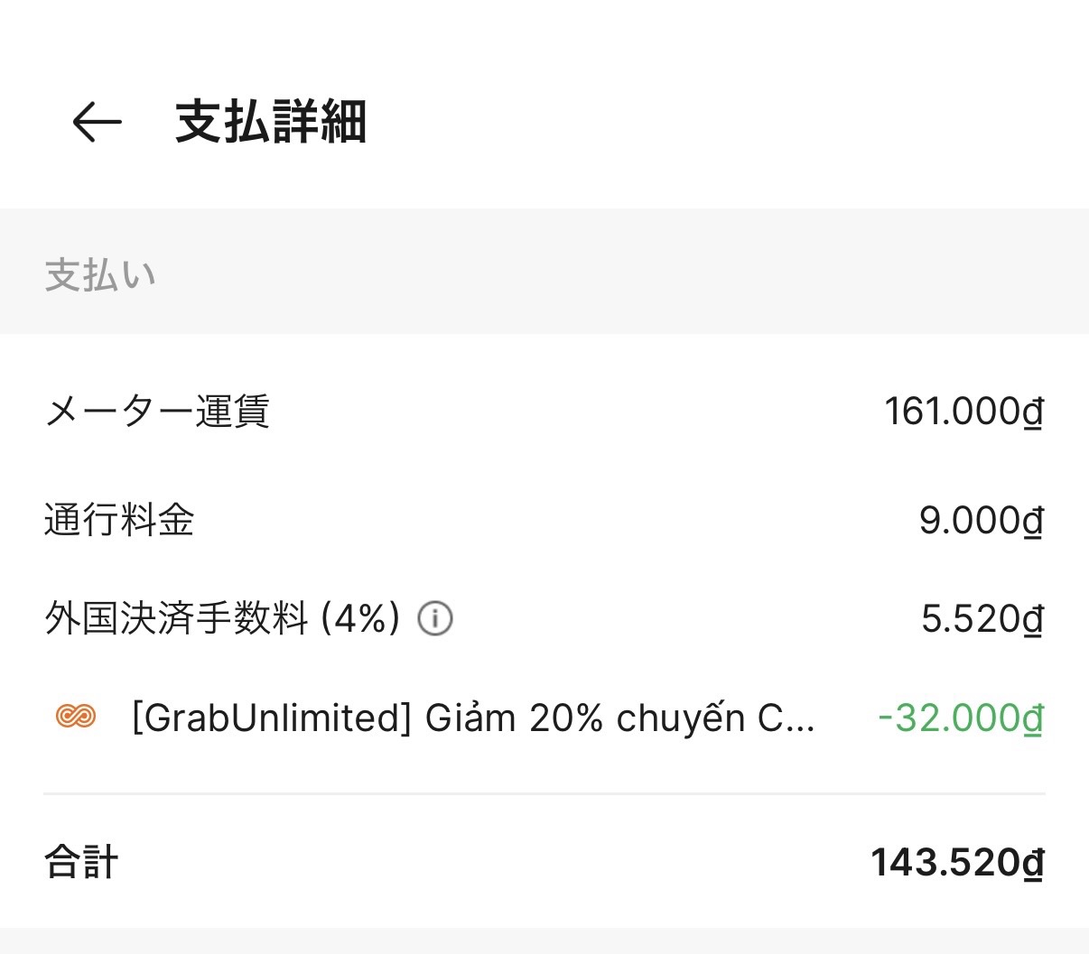1089x954 pixels.
Task: Click the 5.520đ foreign payment fee amount
Action: [x=980, y=618]
